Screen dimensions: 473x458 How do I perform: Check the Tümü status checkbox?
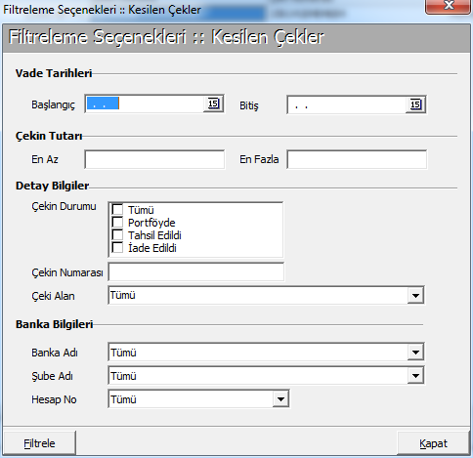click(x=117, y=209)
